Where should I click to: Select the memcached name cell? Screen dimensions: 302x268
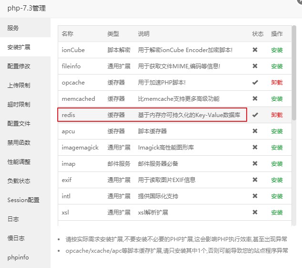coord(78,99)
